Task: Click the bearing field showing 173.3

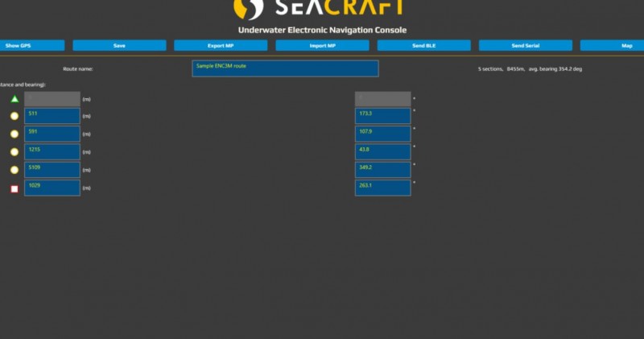Action: (382, 116)
